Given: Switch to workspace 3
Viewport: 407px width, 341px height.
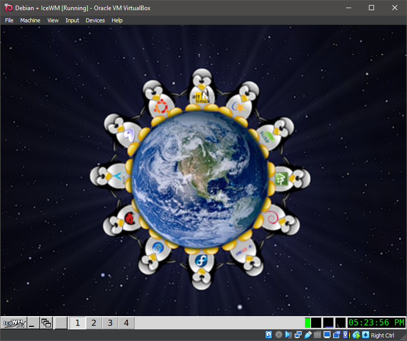Looking at the screenshot, I should [110, 323].
